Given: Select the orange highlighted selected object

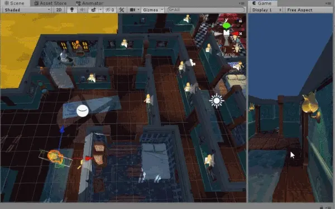Looking at the screenshot, I should (x=55, y=157).
